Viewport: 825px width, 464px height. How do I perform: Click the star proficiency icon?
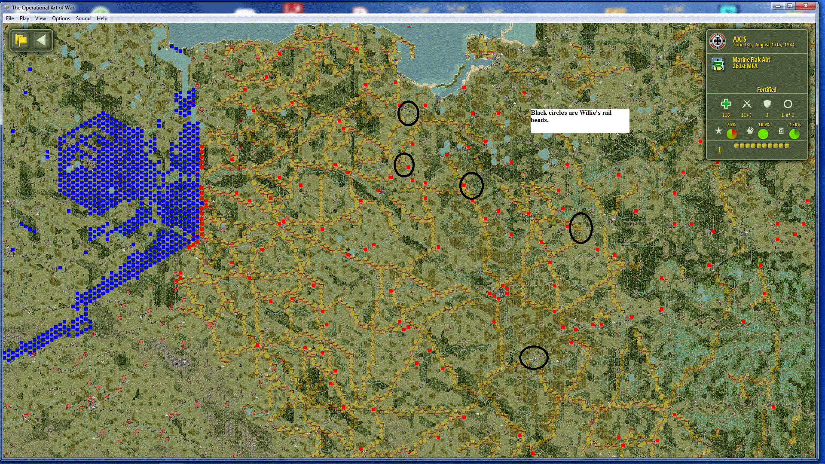(x=718, y=131)
